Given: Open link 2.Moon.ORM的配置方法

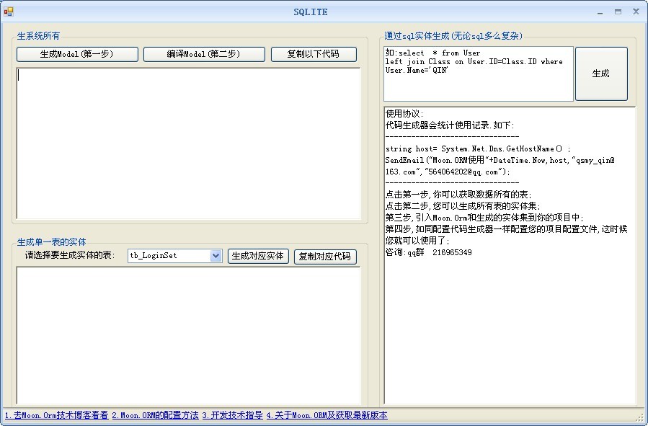Looking at the screenshot, I should [156, 415].
